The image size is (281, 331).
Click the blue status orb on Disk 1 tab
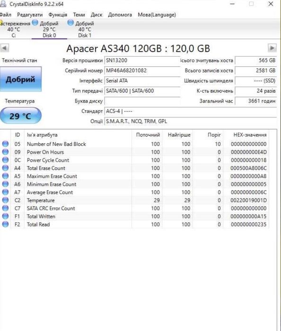tap(70, 22)
